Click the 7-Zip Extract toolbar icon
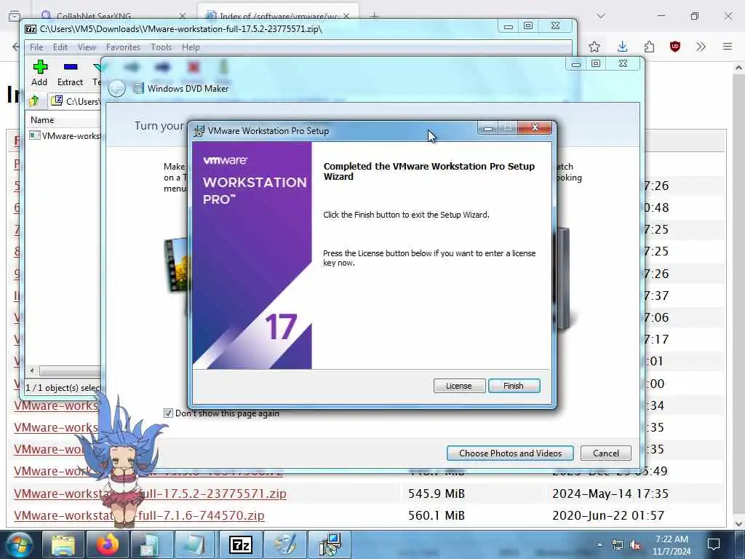The width and height of the screenshot is (745, 559). (71, 73)
